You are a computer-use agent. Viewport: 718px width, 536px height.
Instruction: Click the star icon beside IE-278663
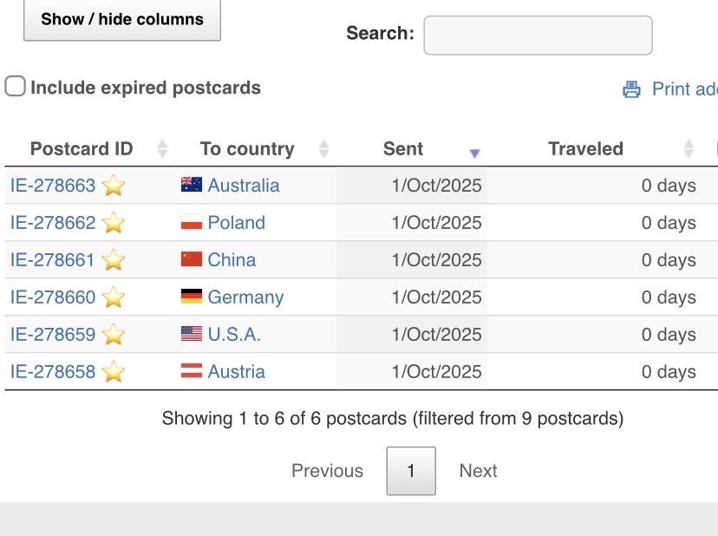pos(114,186)
